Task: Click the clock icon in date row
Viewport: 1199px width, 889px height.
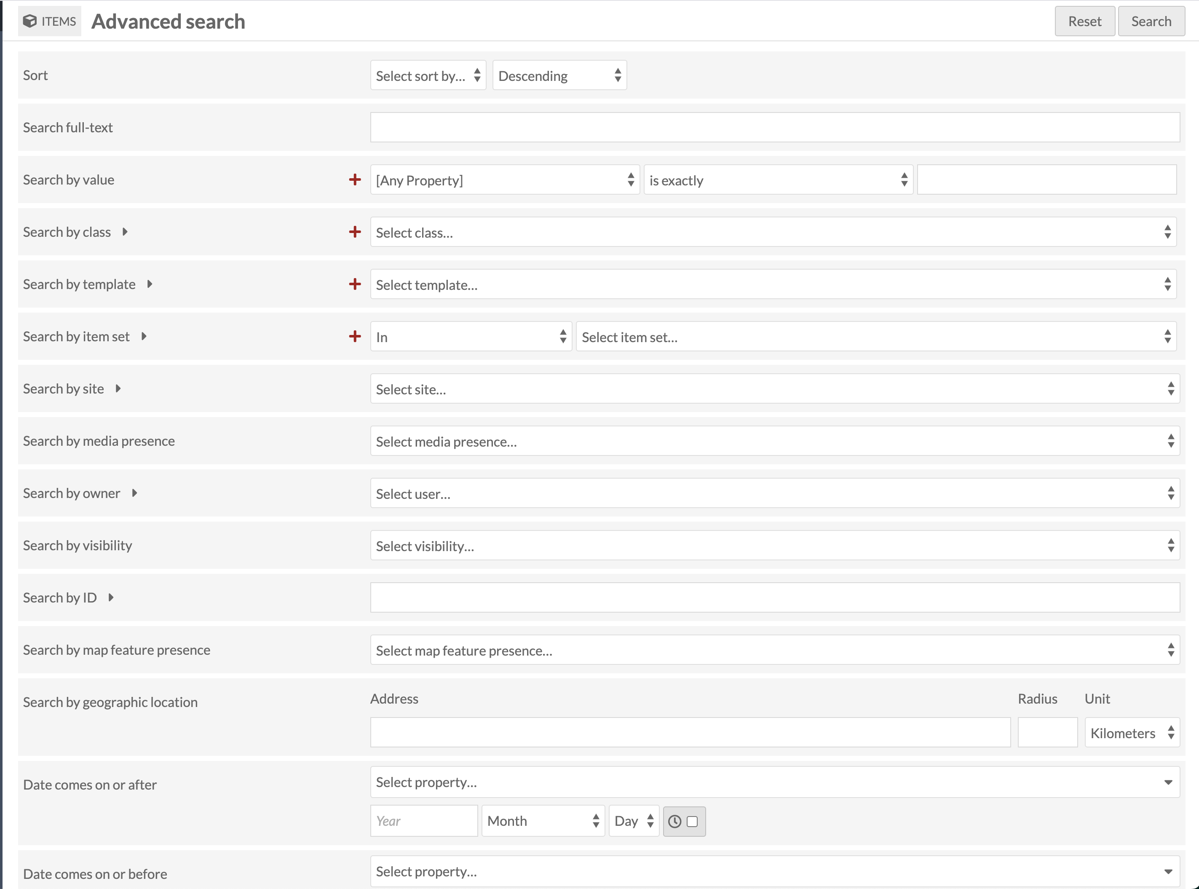Action: [674, 821]
